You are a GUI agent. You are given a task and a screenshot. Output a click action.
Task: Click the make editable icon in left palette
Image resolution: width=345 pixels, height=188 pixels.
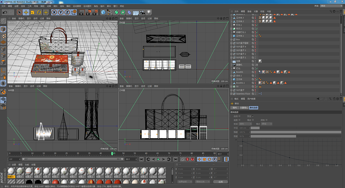point(3,21)
